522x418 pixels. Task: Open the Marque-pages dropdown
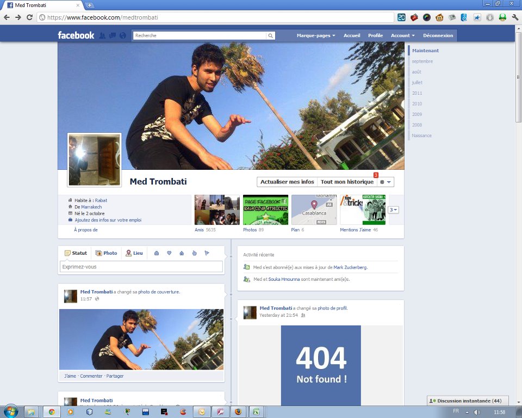click(314, 35)
